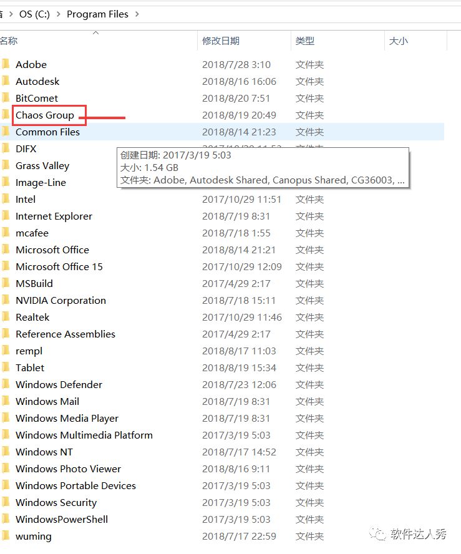Click Autodesk's date 2018/8/16 16:06

239,82
